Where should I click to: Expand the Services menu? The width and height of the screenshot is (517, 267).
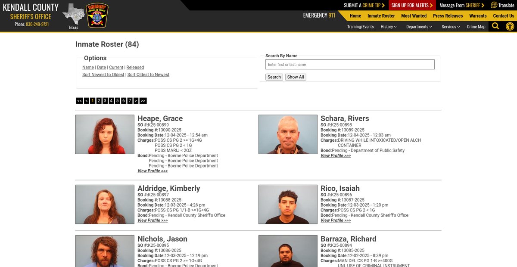pos(451,27)
